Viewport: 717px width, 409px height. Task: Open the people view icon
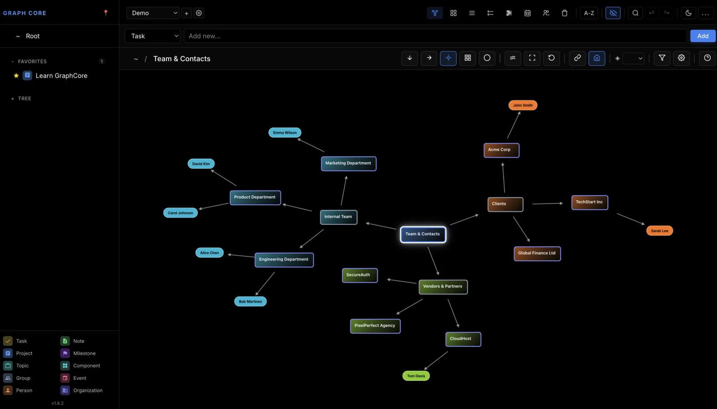[x=546, y=13]
